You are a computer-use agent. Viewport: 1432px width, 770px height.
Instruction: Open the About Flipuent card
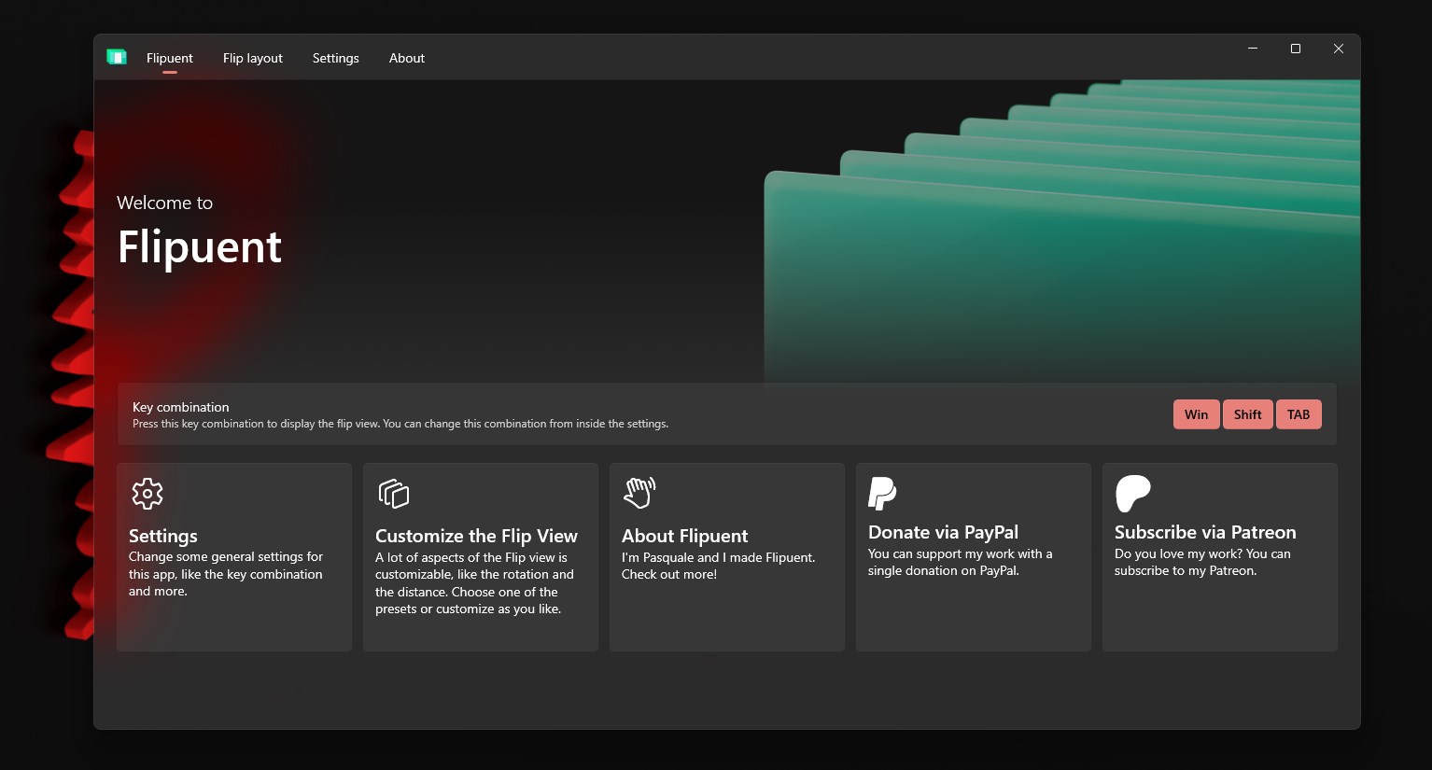(727, 557)
